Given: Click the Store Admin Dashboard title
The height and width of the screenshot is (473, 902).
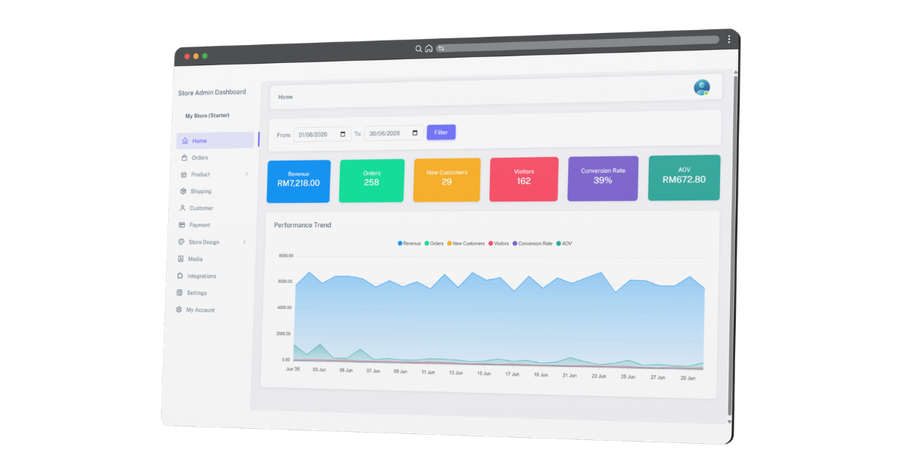Looking at the screenshot, I should coord(212,92).
